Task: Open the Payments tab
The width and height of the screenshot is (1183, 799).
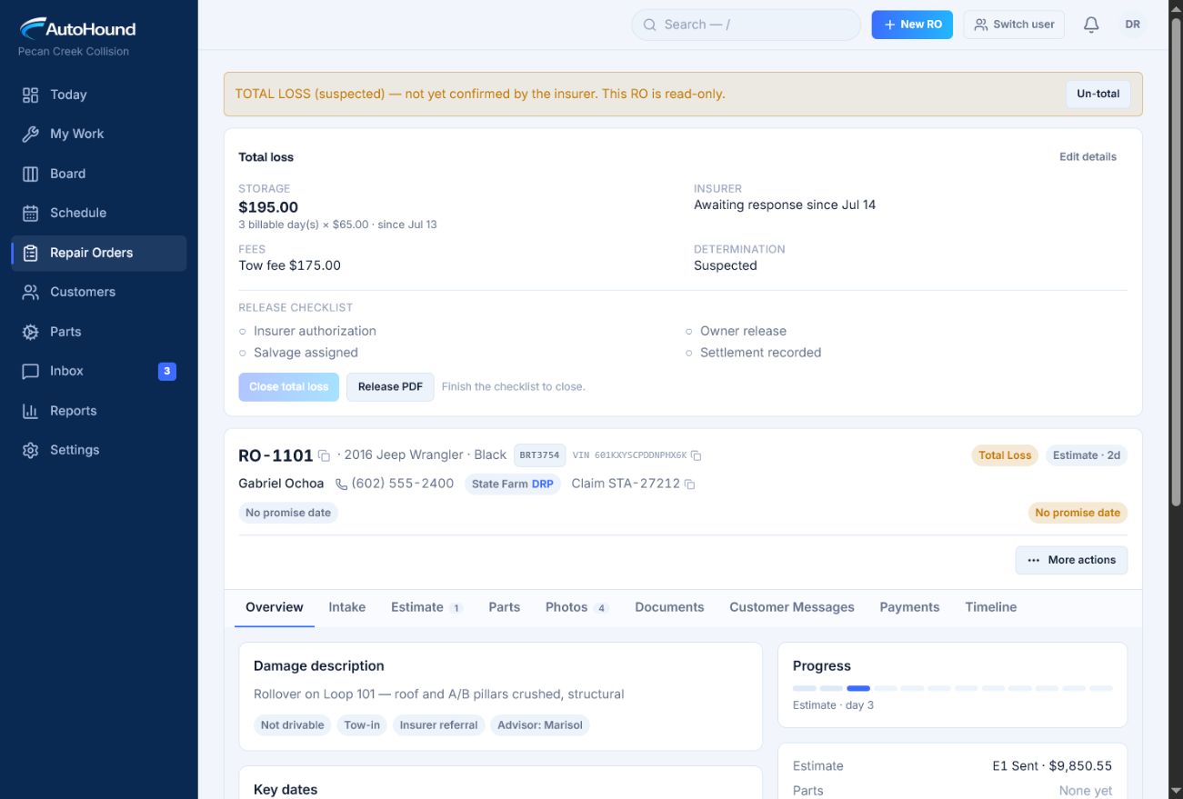Action: [x=909, y=607]
